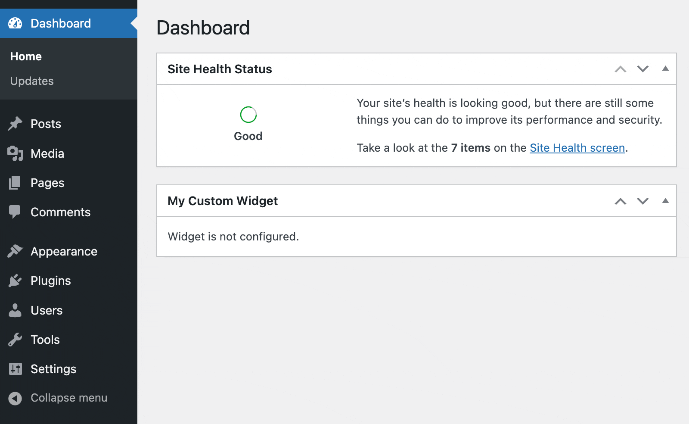Open the Updates menu item
Viewport: 689px width, 424px height.
click(31, 81)
